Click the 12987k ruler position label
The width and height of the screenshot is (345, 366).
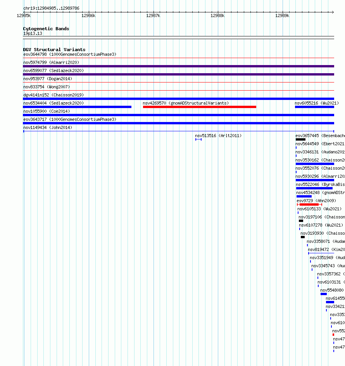(153, 15)
